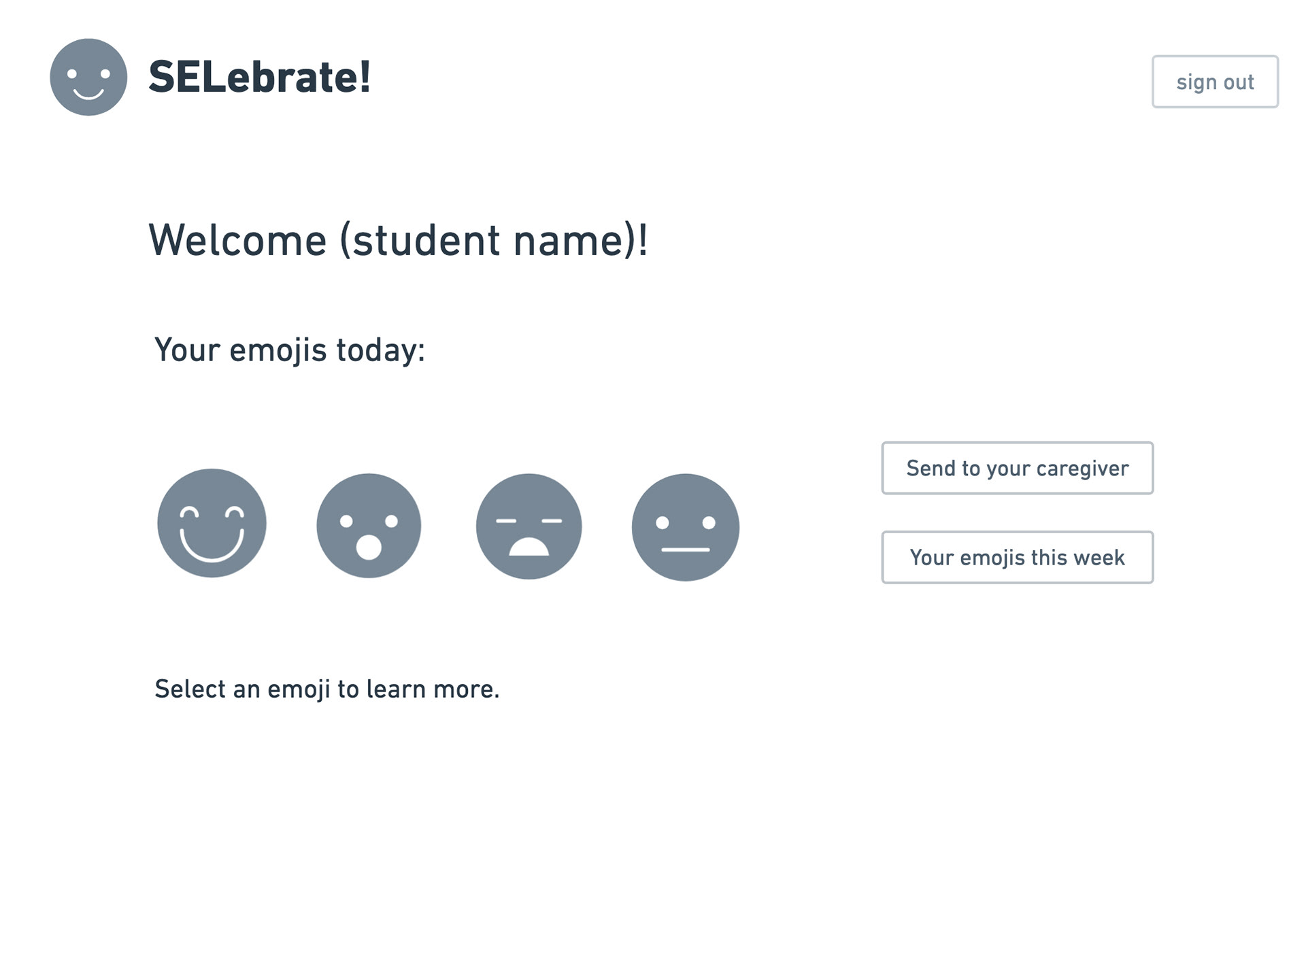
Task: Click the SELebrate! title text
Action: pos(260,77)
